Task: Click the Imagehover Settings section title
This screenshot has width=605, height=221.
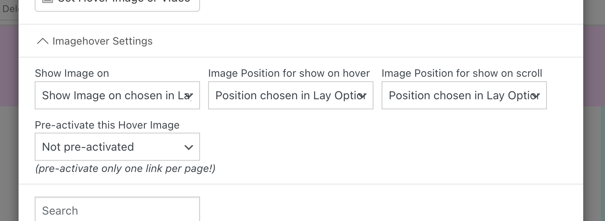Action: coord(102,41)
